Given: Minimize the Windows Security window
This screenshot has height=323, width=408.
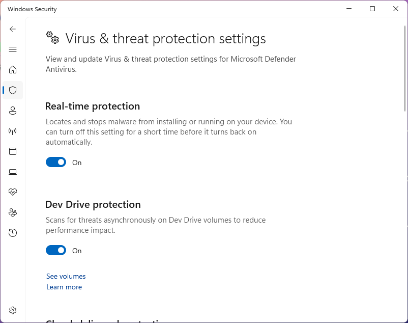Looking at the screenshot, I should [349, 9].
